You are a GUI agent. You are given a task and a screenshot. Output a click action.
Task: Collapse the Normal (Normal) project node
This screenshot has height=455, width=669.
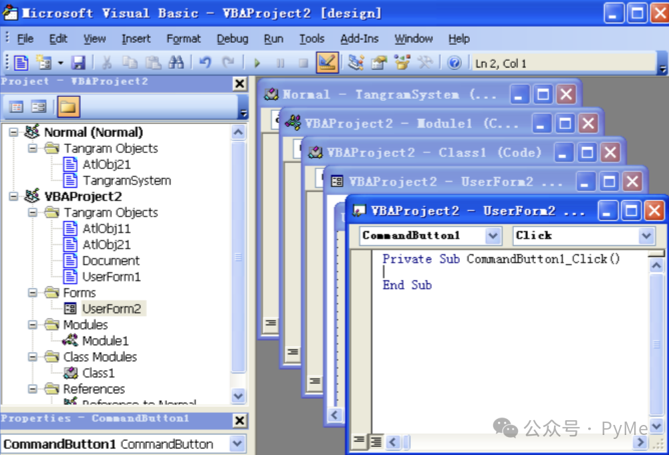pos(13,132)
